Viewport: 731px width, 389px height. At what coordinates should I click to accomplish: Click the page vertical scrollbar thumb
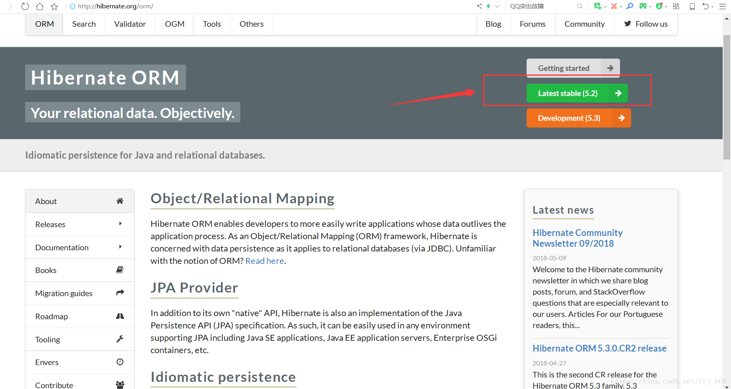coord(727,97)
